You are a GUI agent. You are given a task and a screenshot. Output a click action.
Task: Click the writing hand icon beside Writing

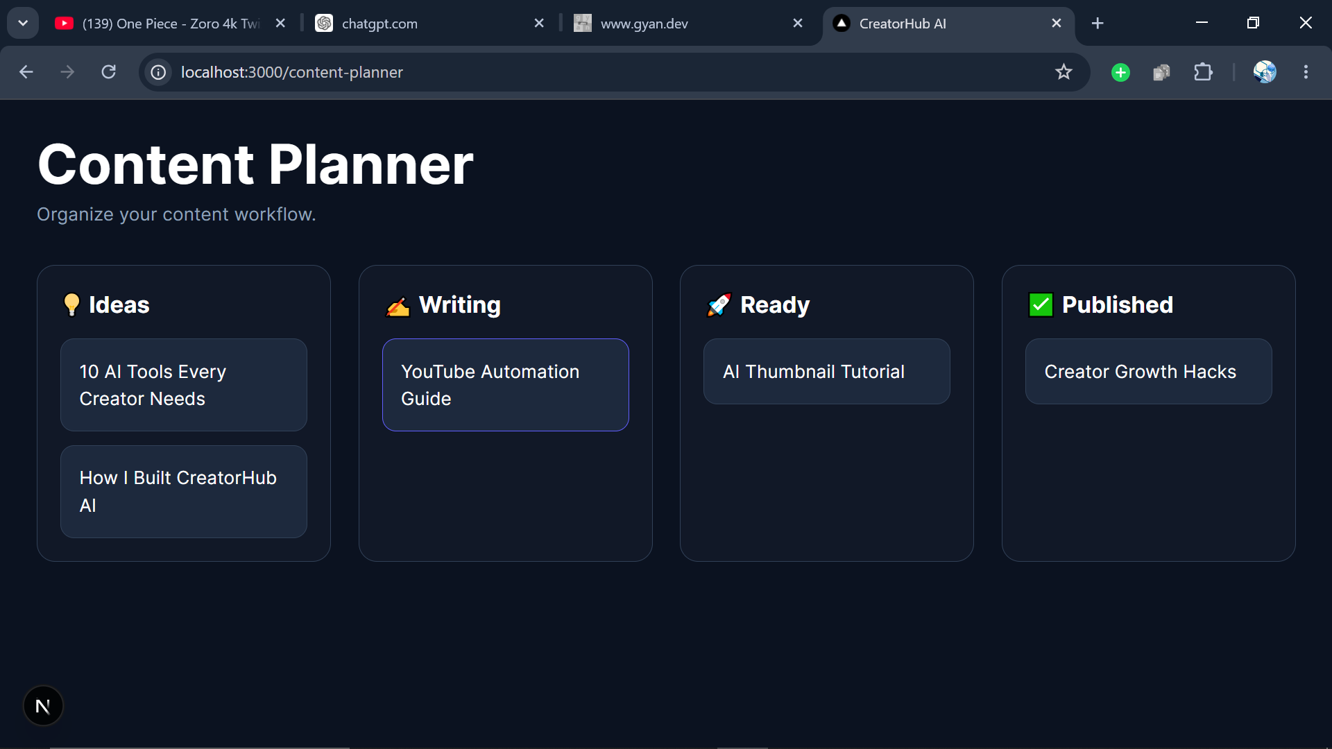[398, 306]
